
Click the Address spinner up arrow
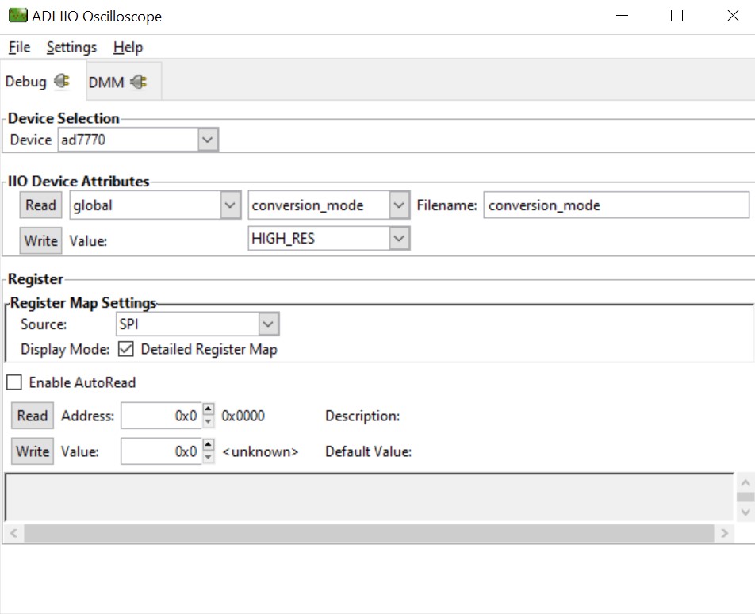pos(206,411)
